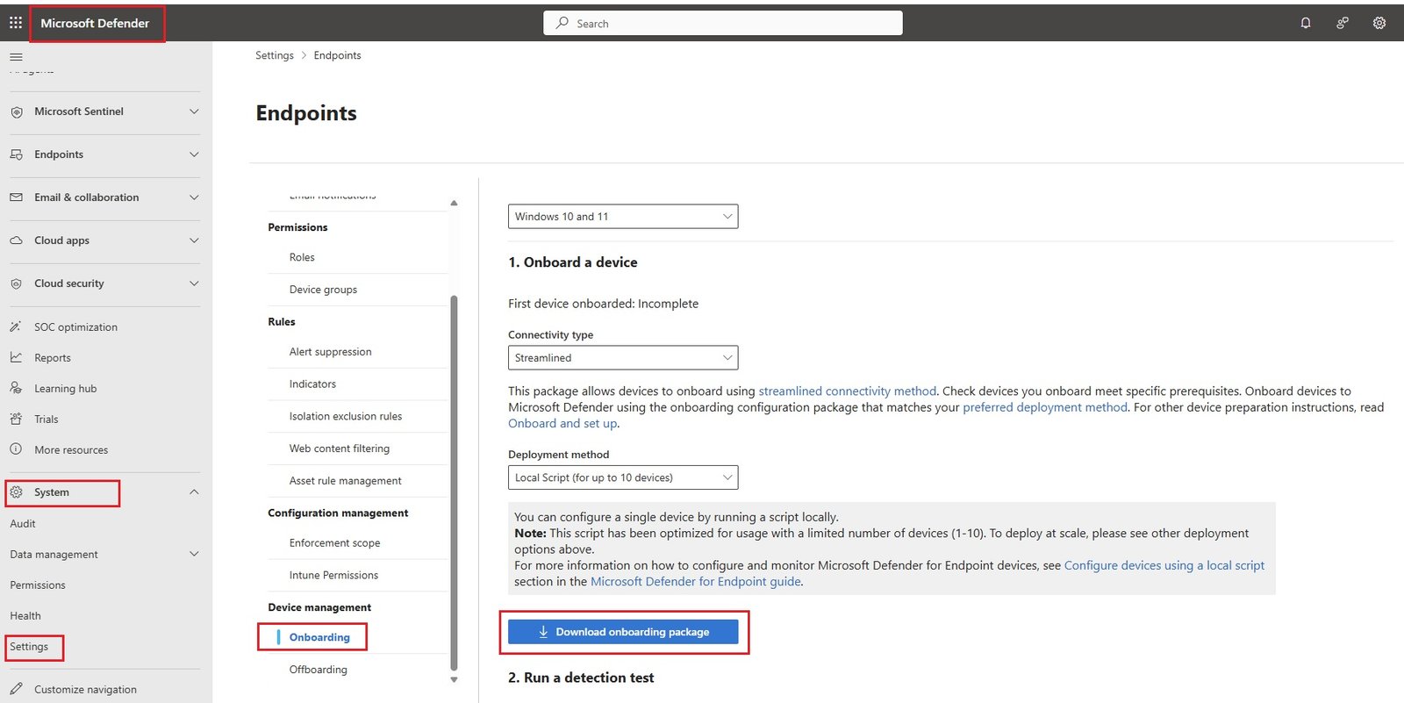Screen dimensions: 1404x703
Task: Collapse the navigation hamburger menu
Action: (16, 57)
